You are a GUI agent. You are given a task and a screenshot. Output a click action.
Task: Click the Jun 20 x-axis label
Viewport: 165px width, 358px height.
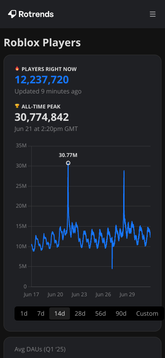pos(55,295)
